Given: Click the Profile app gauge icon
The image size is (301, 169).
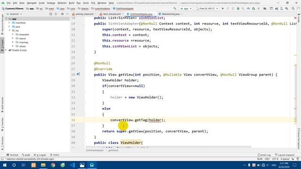Looking at the screenshot, I should pyautogui.click(x=248, y=8).
